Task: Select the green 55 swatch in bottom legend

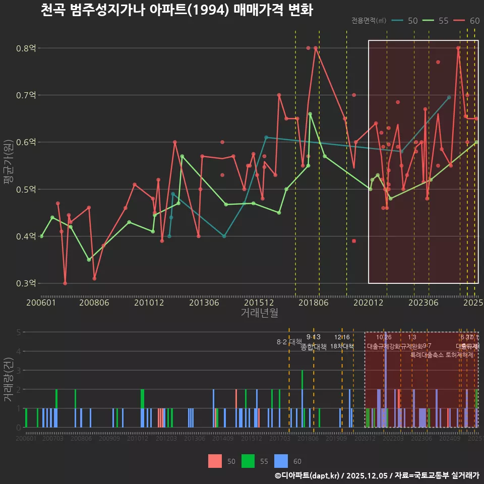Action: 248,461
